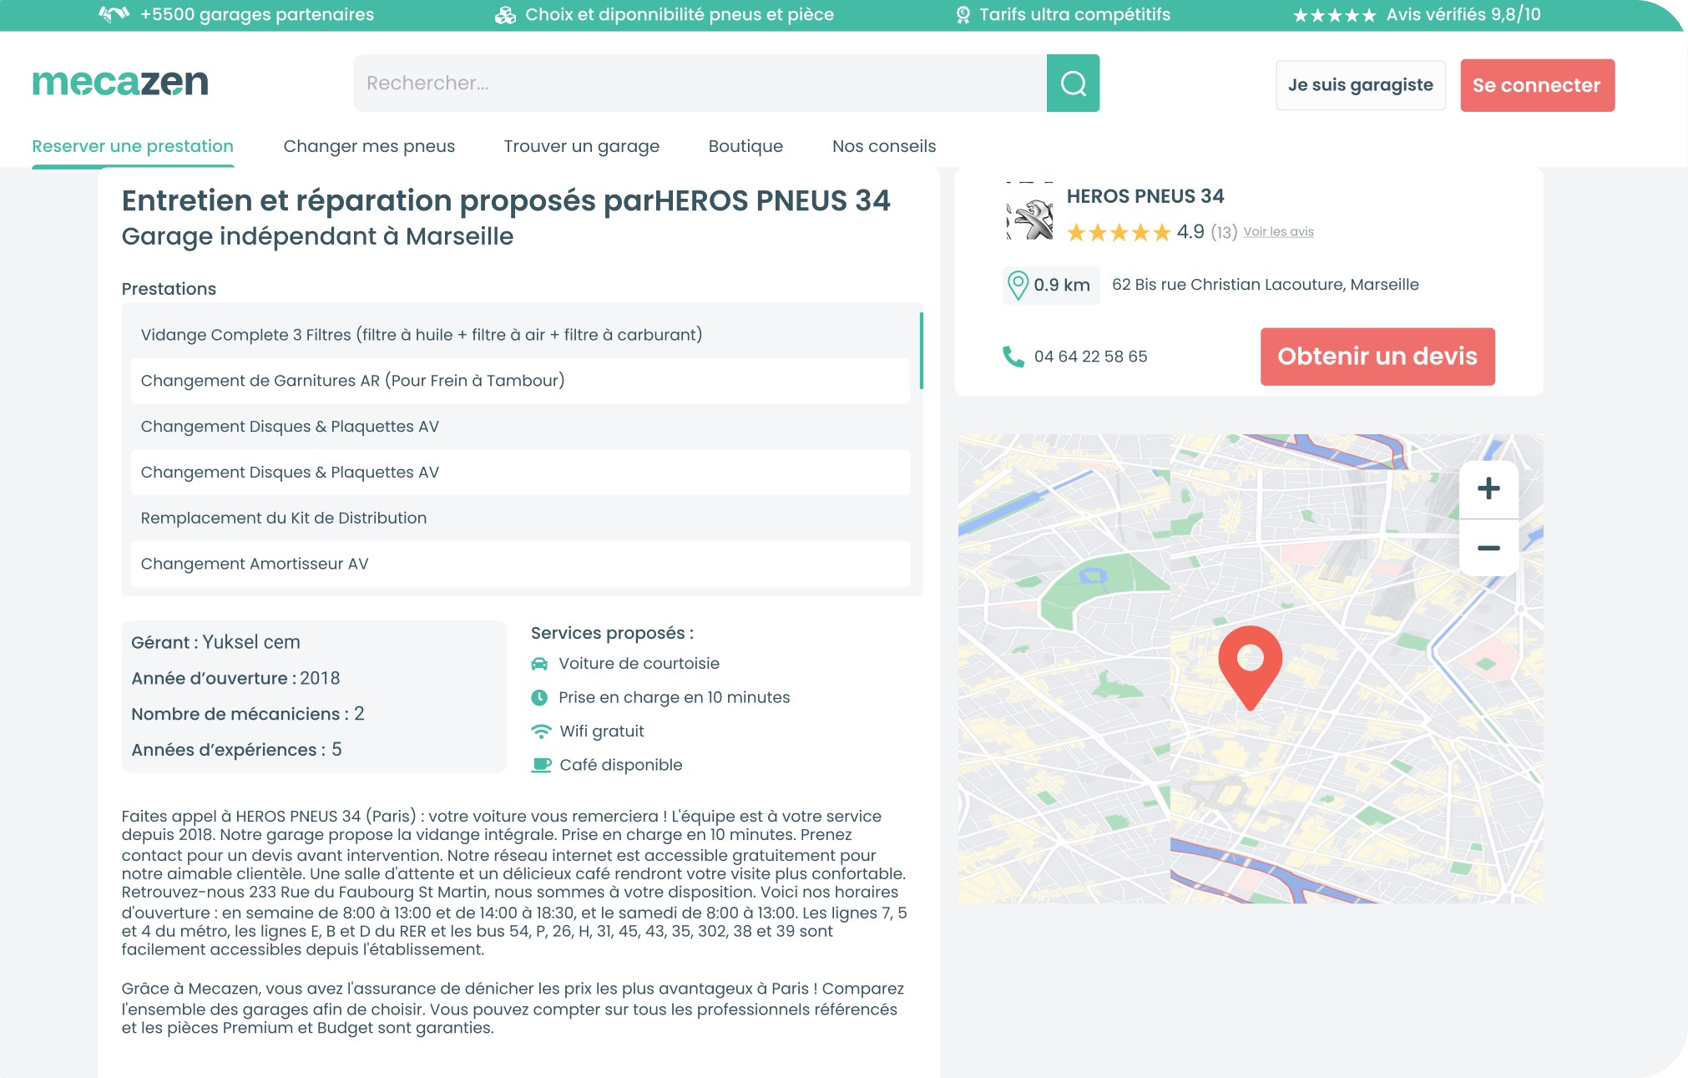This screenshot has width=1688, height=1078.
Task: Click Je suis garagiste button
Action: coord(1360,85)
